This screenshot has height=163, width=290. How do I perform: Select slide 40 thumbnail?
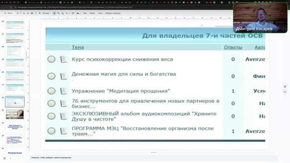15,76
